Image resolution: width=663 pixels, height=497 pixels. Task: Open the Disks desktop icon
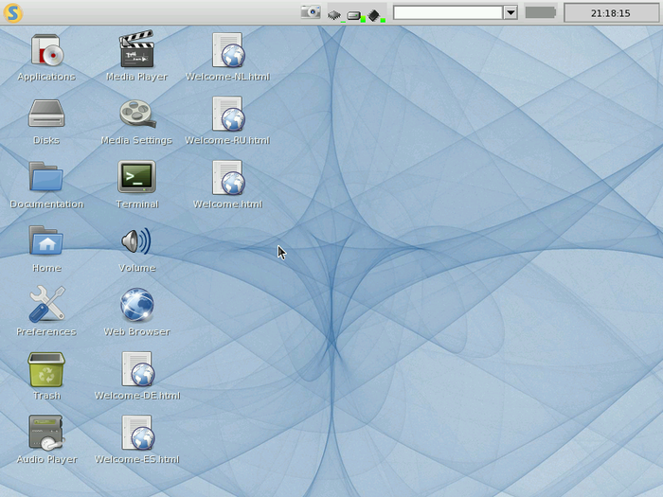tap(46, 114)
